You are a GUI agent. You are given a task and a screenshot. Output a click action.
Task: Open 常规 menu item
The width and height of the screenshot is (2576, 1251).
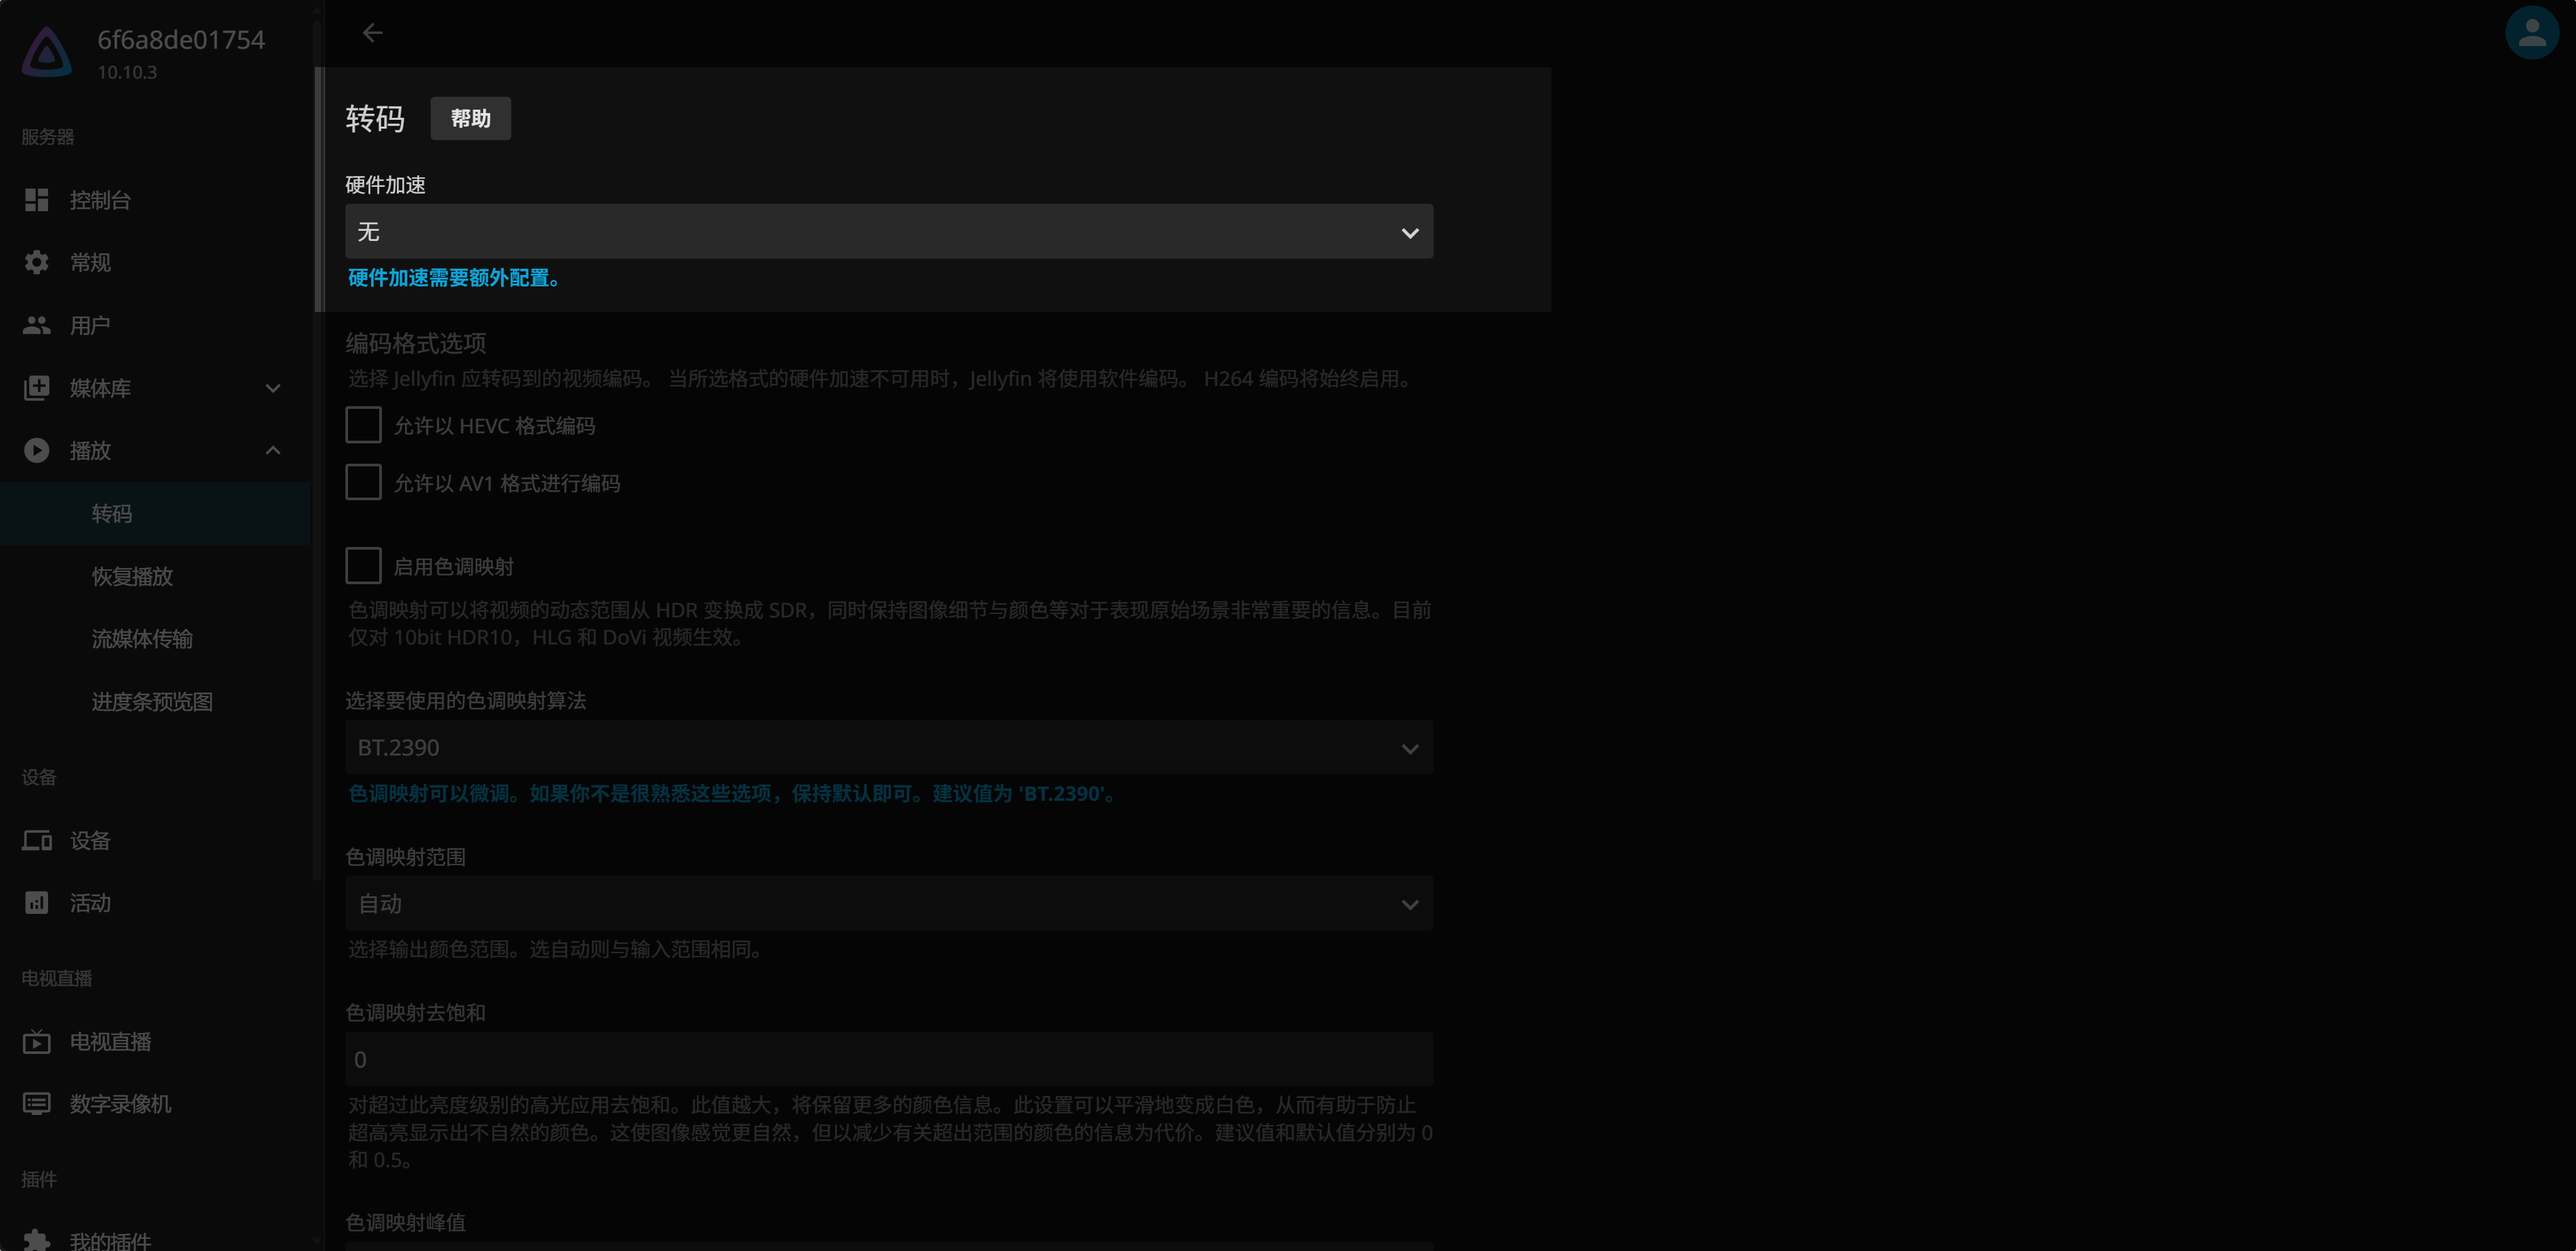155,262
